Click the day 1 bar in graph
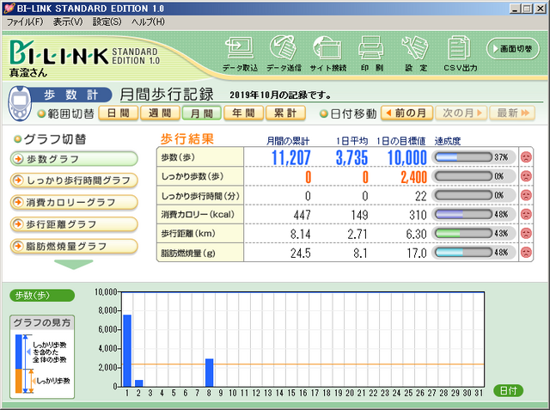Screen dimensions: 550x410 pos(127,351)
